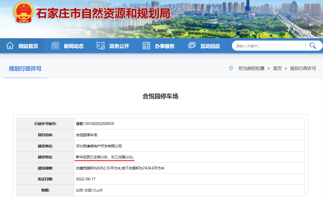
Task: Click the document-check icon beside 政务公开
Action: click(x=101, y=45)
